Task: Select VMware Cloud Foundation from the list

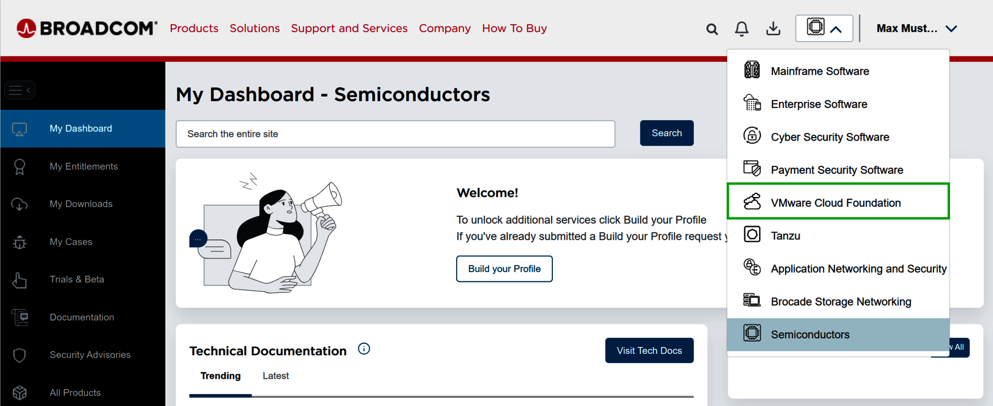Action: coord(835,203)
